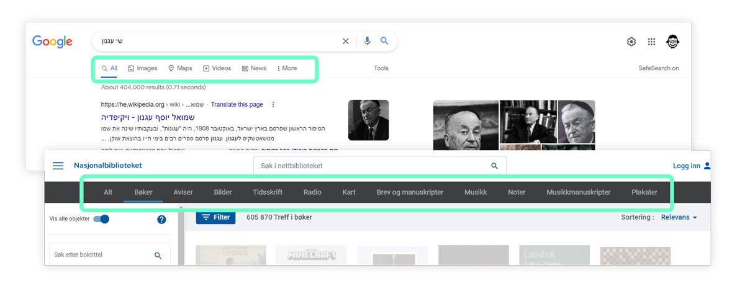Clear the Google search box text

tap(346, 42)
